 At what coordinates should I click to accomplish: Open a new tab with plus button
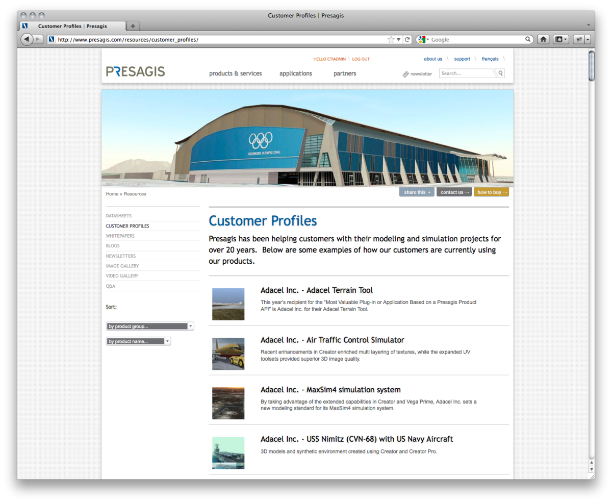tap(133, 26)
